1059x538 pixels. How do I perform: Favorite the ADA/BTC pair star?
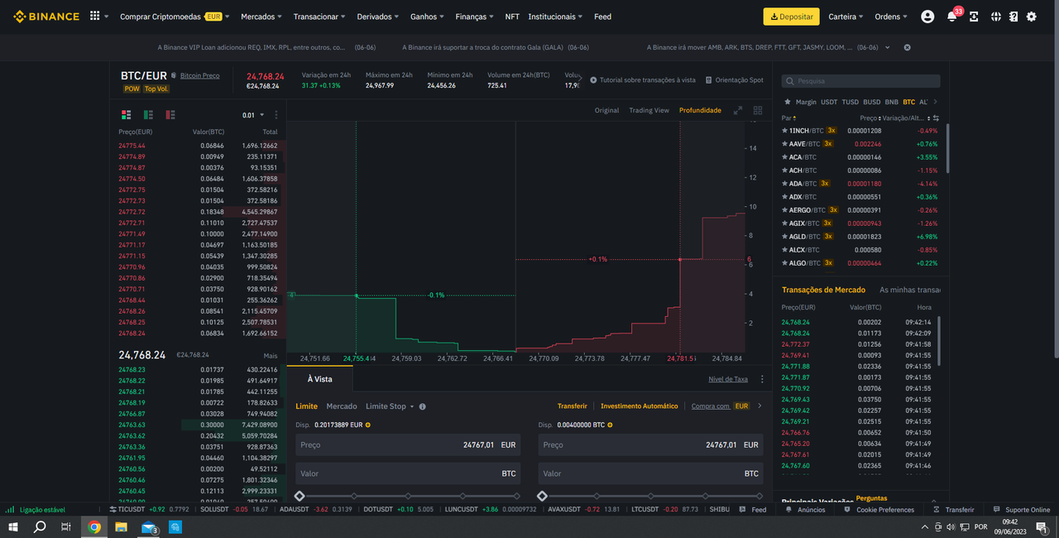pos(785,184)
